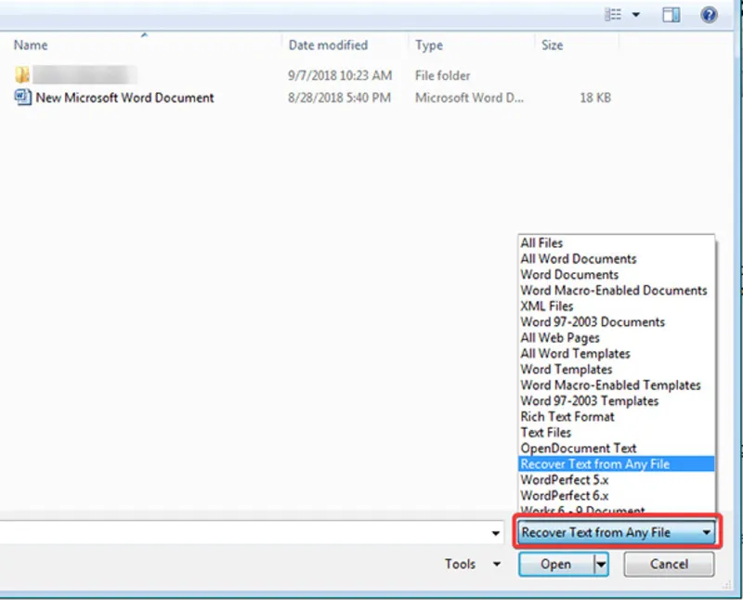Image resolution: width=743 pixels, height=600 pixels.
Task: Choose All Word Documents from list
Action: 578,259
